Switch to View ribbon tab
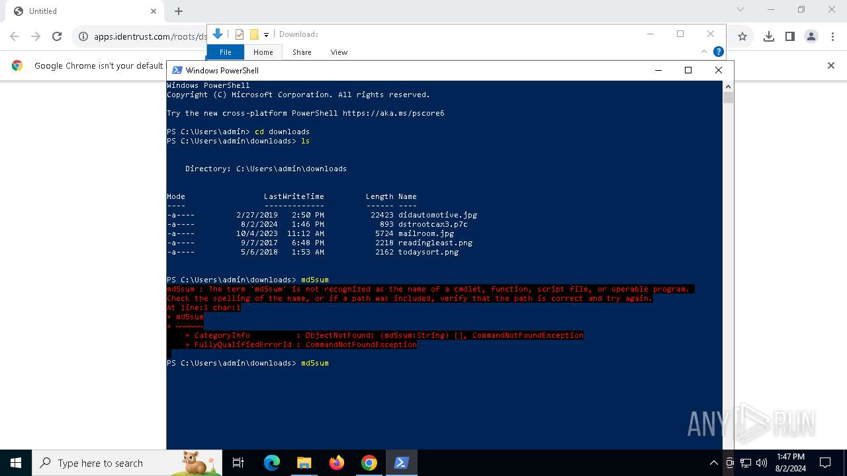 339,52
